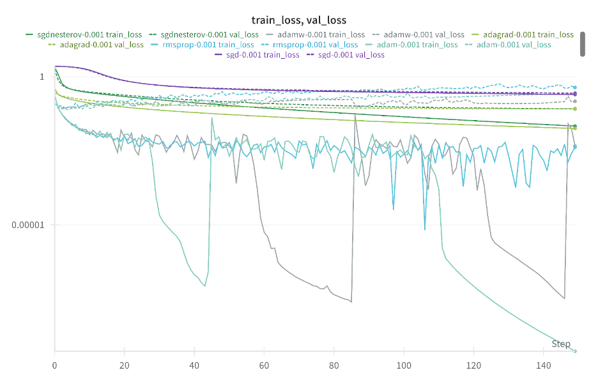Click the sgd-0.001 val_loss dashed purple icon
Screen dimensions: 598x382
pos(314,55)
